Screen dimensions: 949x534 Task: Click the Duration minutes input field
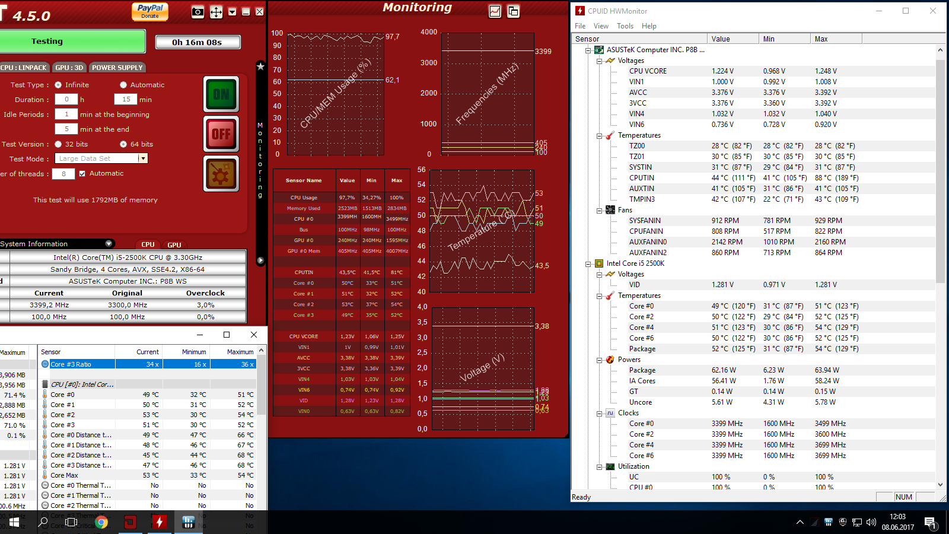click(x=126, y=100)
